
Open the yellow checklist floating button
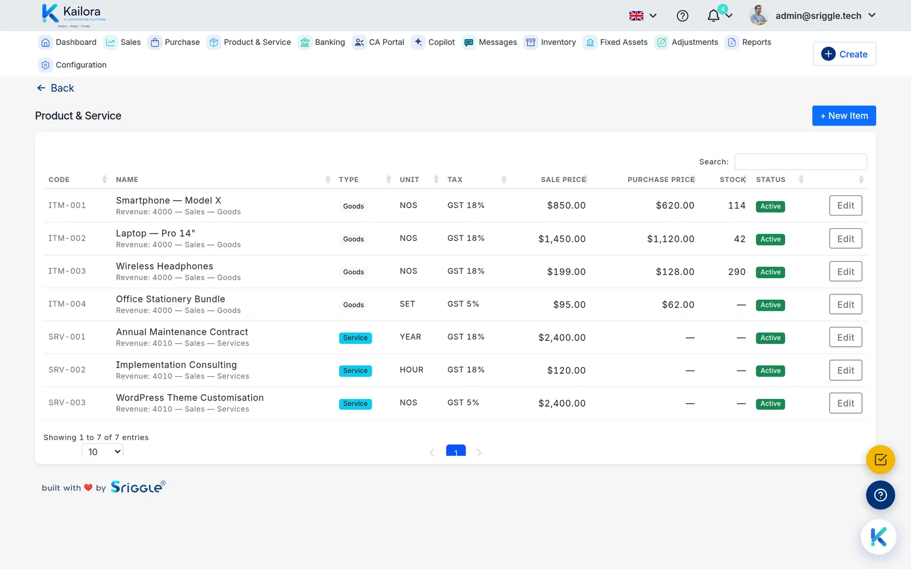pyautogui.click(x=880, y=460)
